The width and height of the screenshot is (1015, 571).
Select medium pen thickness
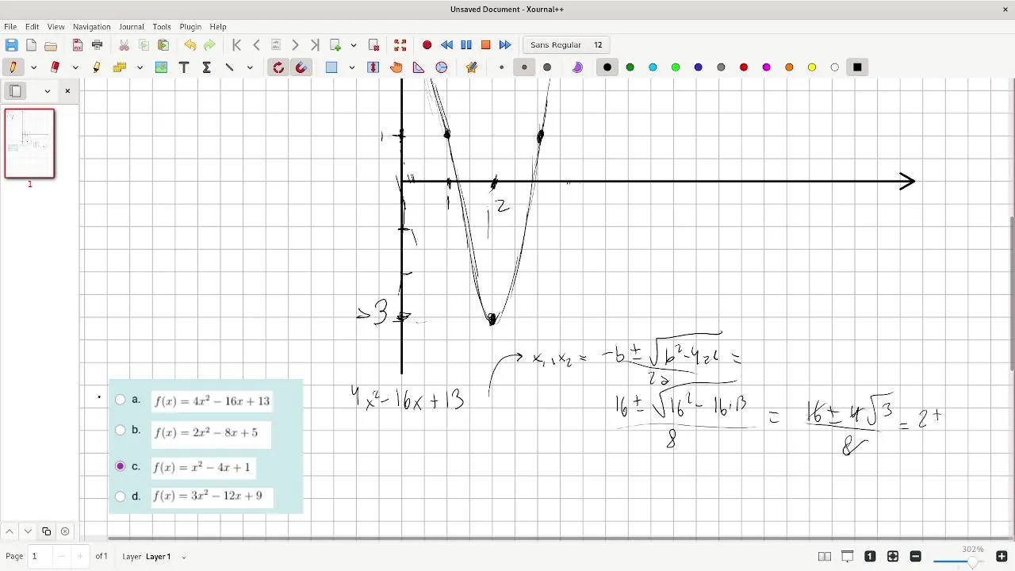tap(524, 67)
